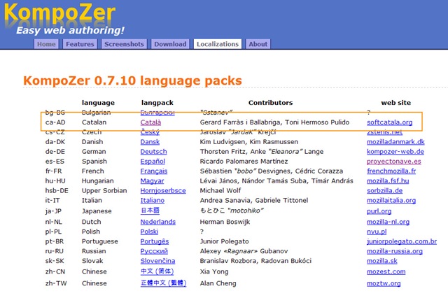Click contributor 'Michael Wolf'

coord(220,190)
